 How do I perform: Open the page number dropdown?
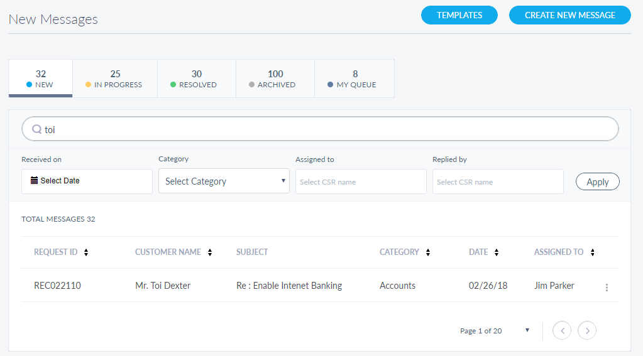[x=527, y=330]
